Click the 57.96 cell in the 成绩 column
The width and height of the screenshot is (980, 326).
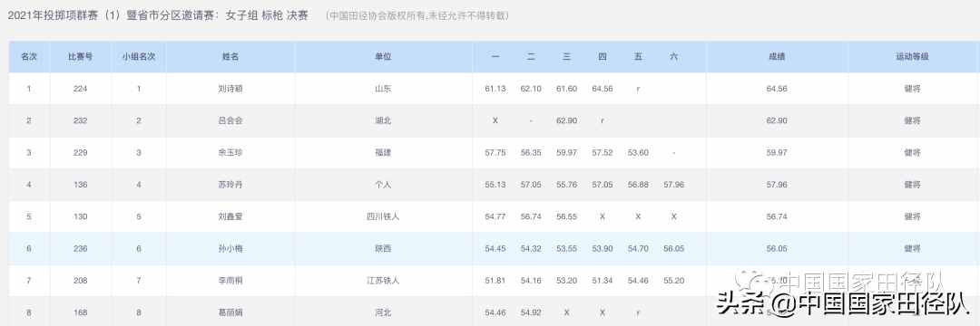coord(776,185)
